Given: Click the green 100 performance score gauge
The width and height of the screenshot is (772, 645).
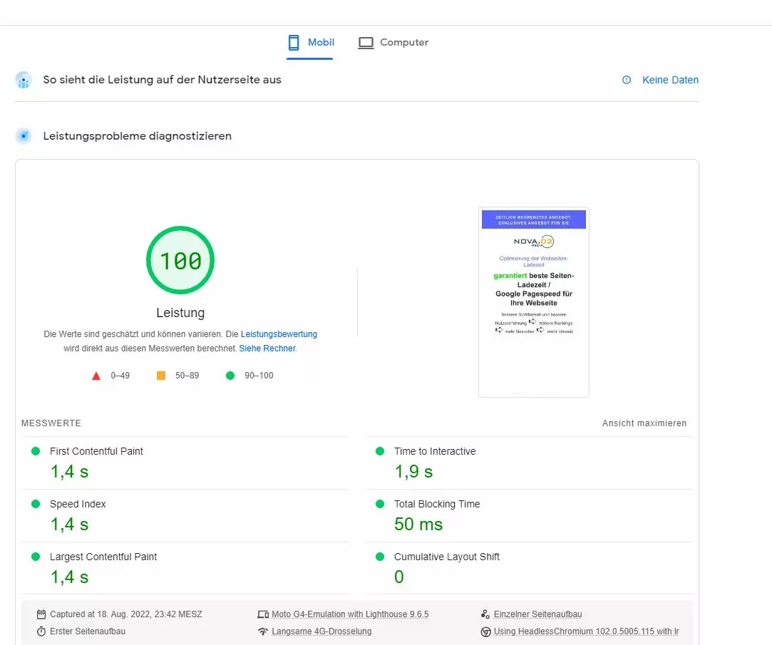Looking at the screenshot, I should point(180,261).
